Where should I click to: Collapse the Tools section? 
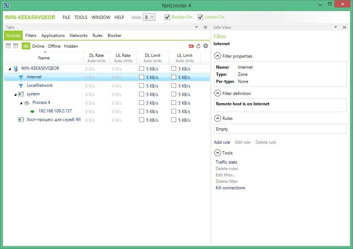coord(218,153)
